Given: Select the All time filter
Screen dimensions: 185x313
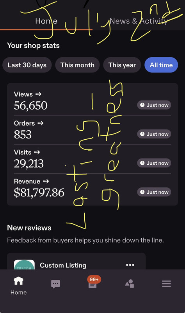Looking at the screenshot, I should (x=161, y=65).
